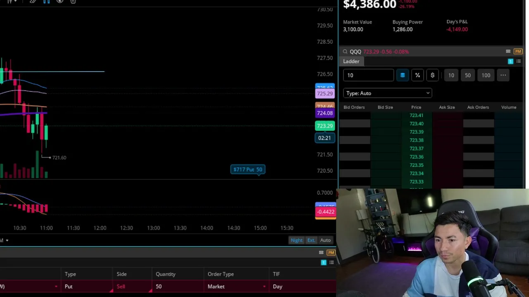The width and height of the screenshot is (529, 297).
Task: Switch ladder quantity mode to dollars
Action: pyautogui.click(x=432, y=75)
